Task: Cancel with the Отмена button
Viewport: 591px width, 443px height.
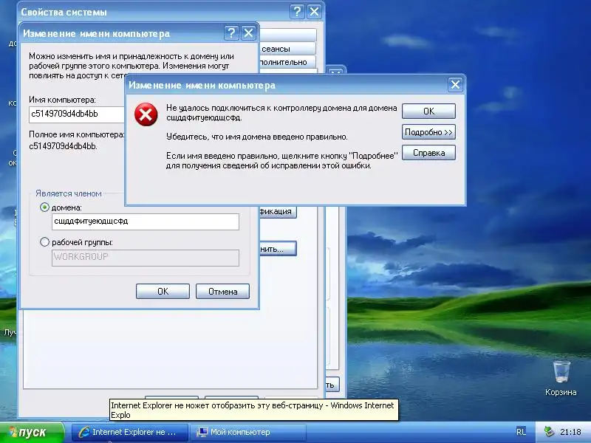Action: click(223, 291)
